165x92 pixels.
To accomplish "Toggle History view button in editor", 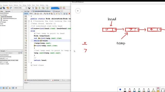I will (31, 14).
